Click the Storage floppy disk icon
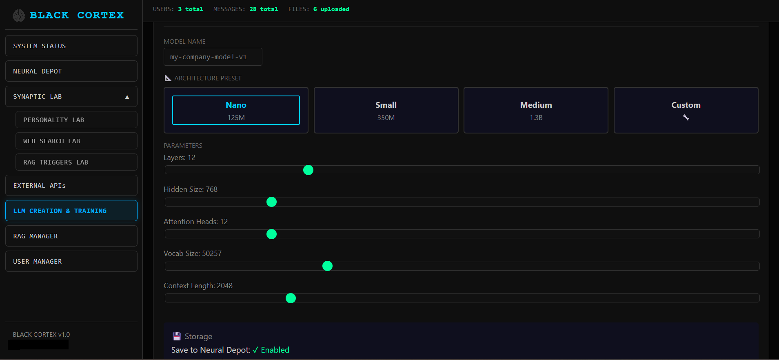 click(177, 336)
